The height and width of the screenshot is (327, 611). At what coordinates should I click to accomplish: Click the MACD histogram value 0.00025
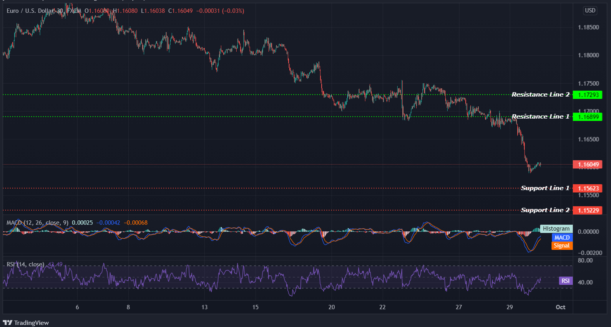(82, 223)
